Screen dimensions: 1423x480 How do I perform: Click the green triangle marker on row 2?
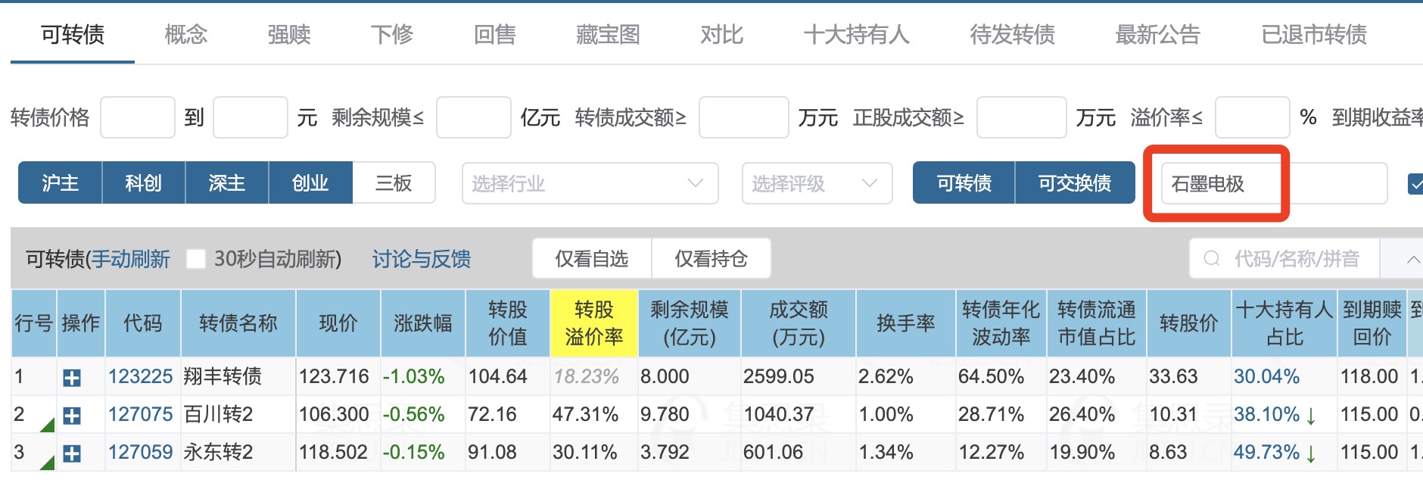[x=48, y=425]
